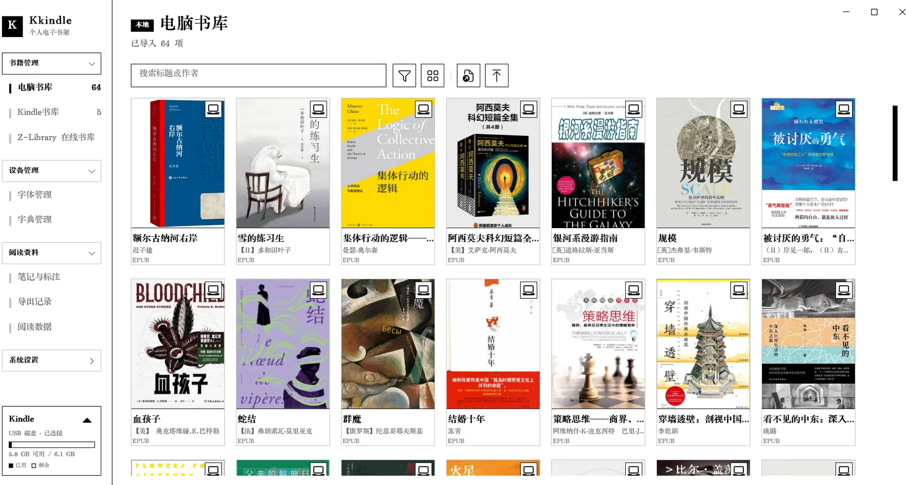Viewport: 906px width, 485px height.
Task: Maximize the Kkindle window
Action: 874,12
